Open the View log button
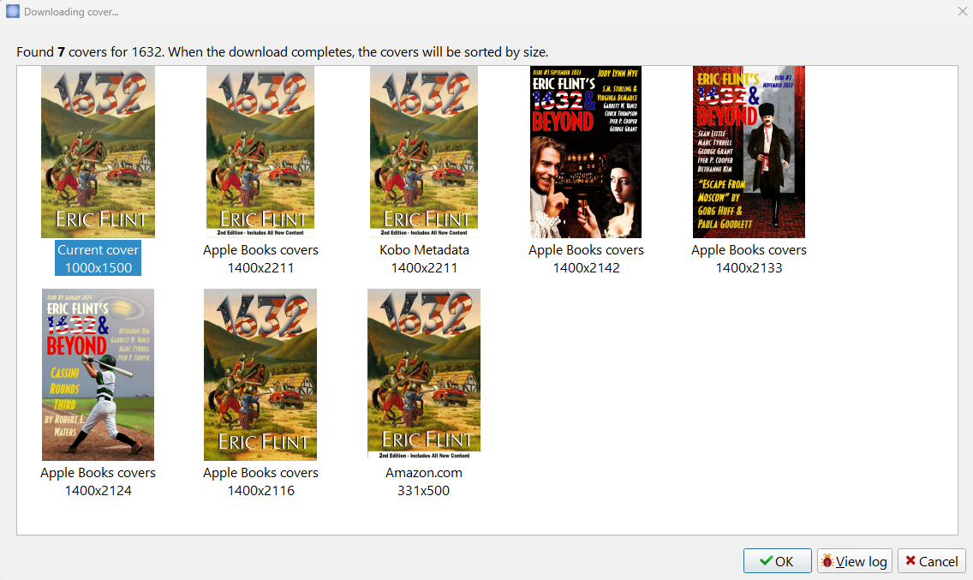This screenshot has width=973, height=580. click(x=855, y=561)
